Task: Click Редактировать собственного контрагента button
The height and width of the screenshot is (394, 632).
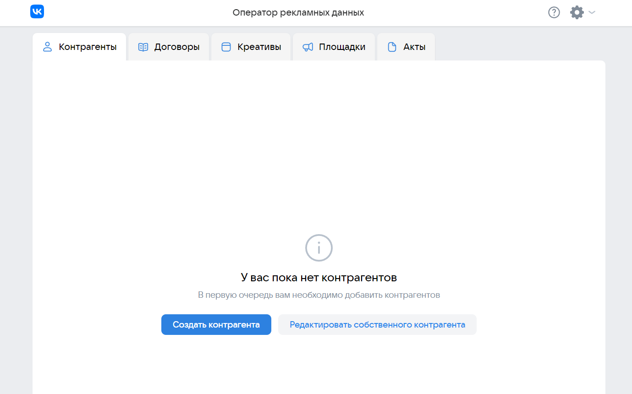Action: [x=377, y=324]
